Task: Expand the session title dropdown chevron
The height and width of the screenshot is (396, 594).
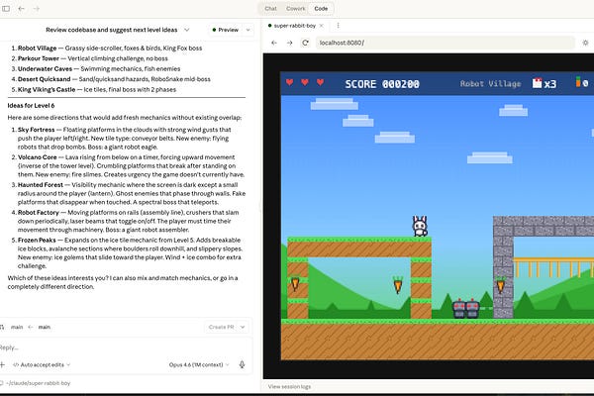Action: (x=186, y=30)
